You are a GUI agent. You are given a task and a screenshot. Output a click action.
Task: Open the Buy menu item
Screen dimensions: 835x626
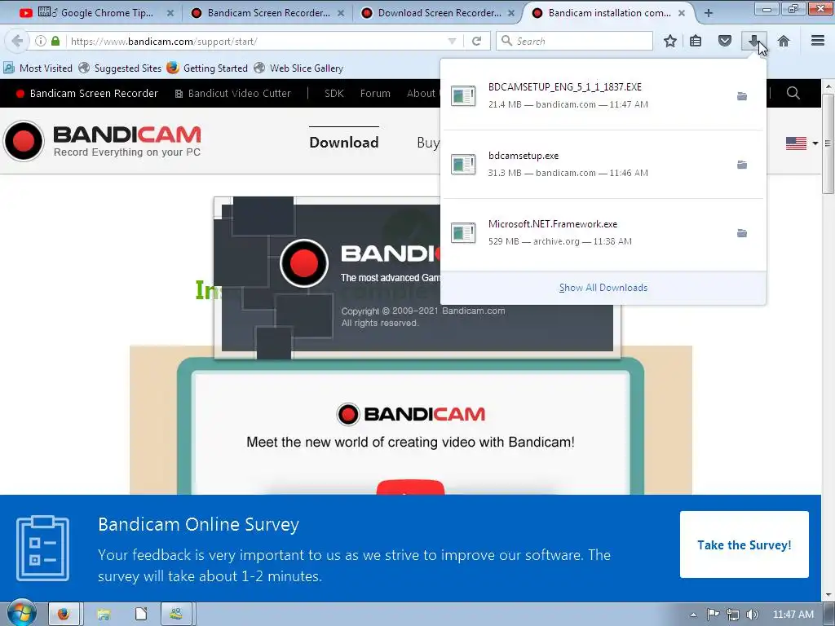(x=428, y=142)
